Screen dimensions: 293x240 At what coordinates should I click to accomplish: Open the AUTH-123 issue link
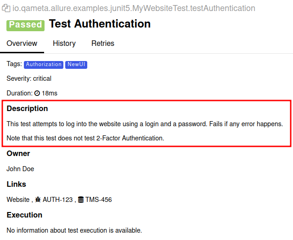pyautogui.click(x=57, y=200)
